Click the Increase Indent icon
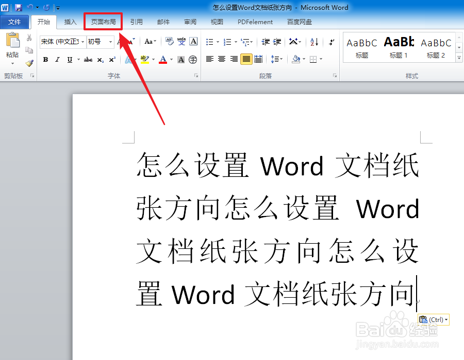This screenshot has height=360, width=464. coord(277,42)
